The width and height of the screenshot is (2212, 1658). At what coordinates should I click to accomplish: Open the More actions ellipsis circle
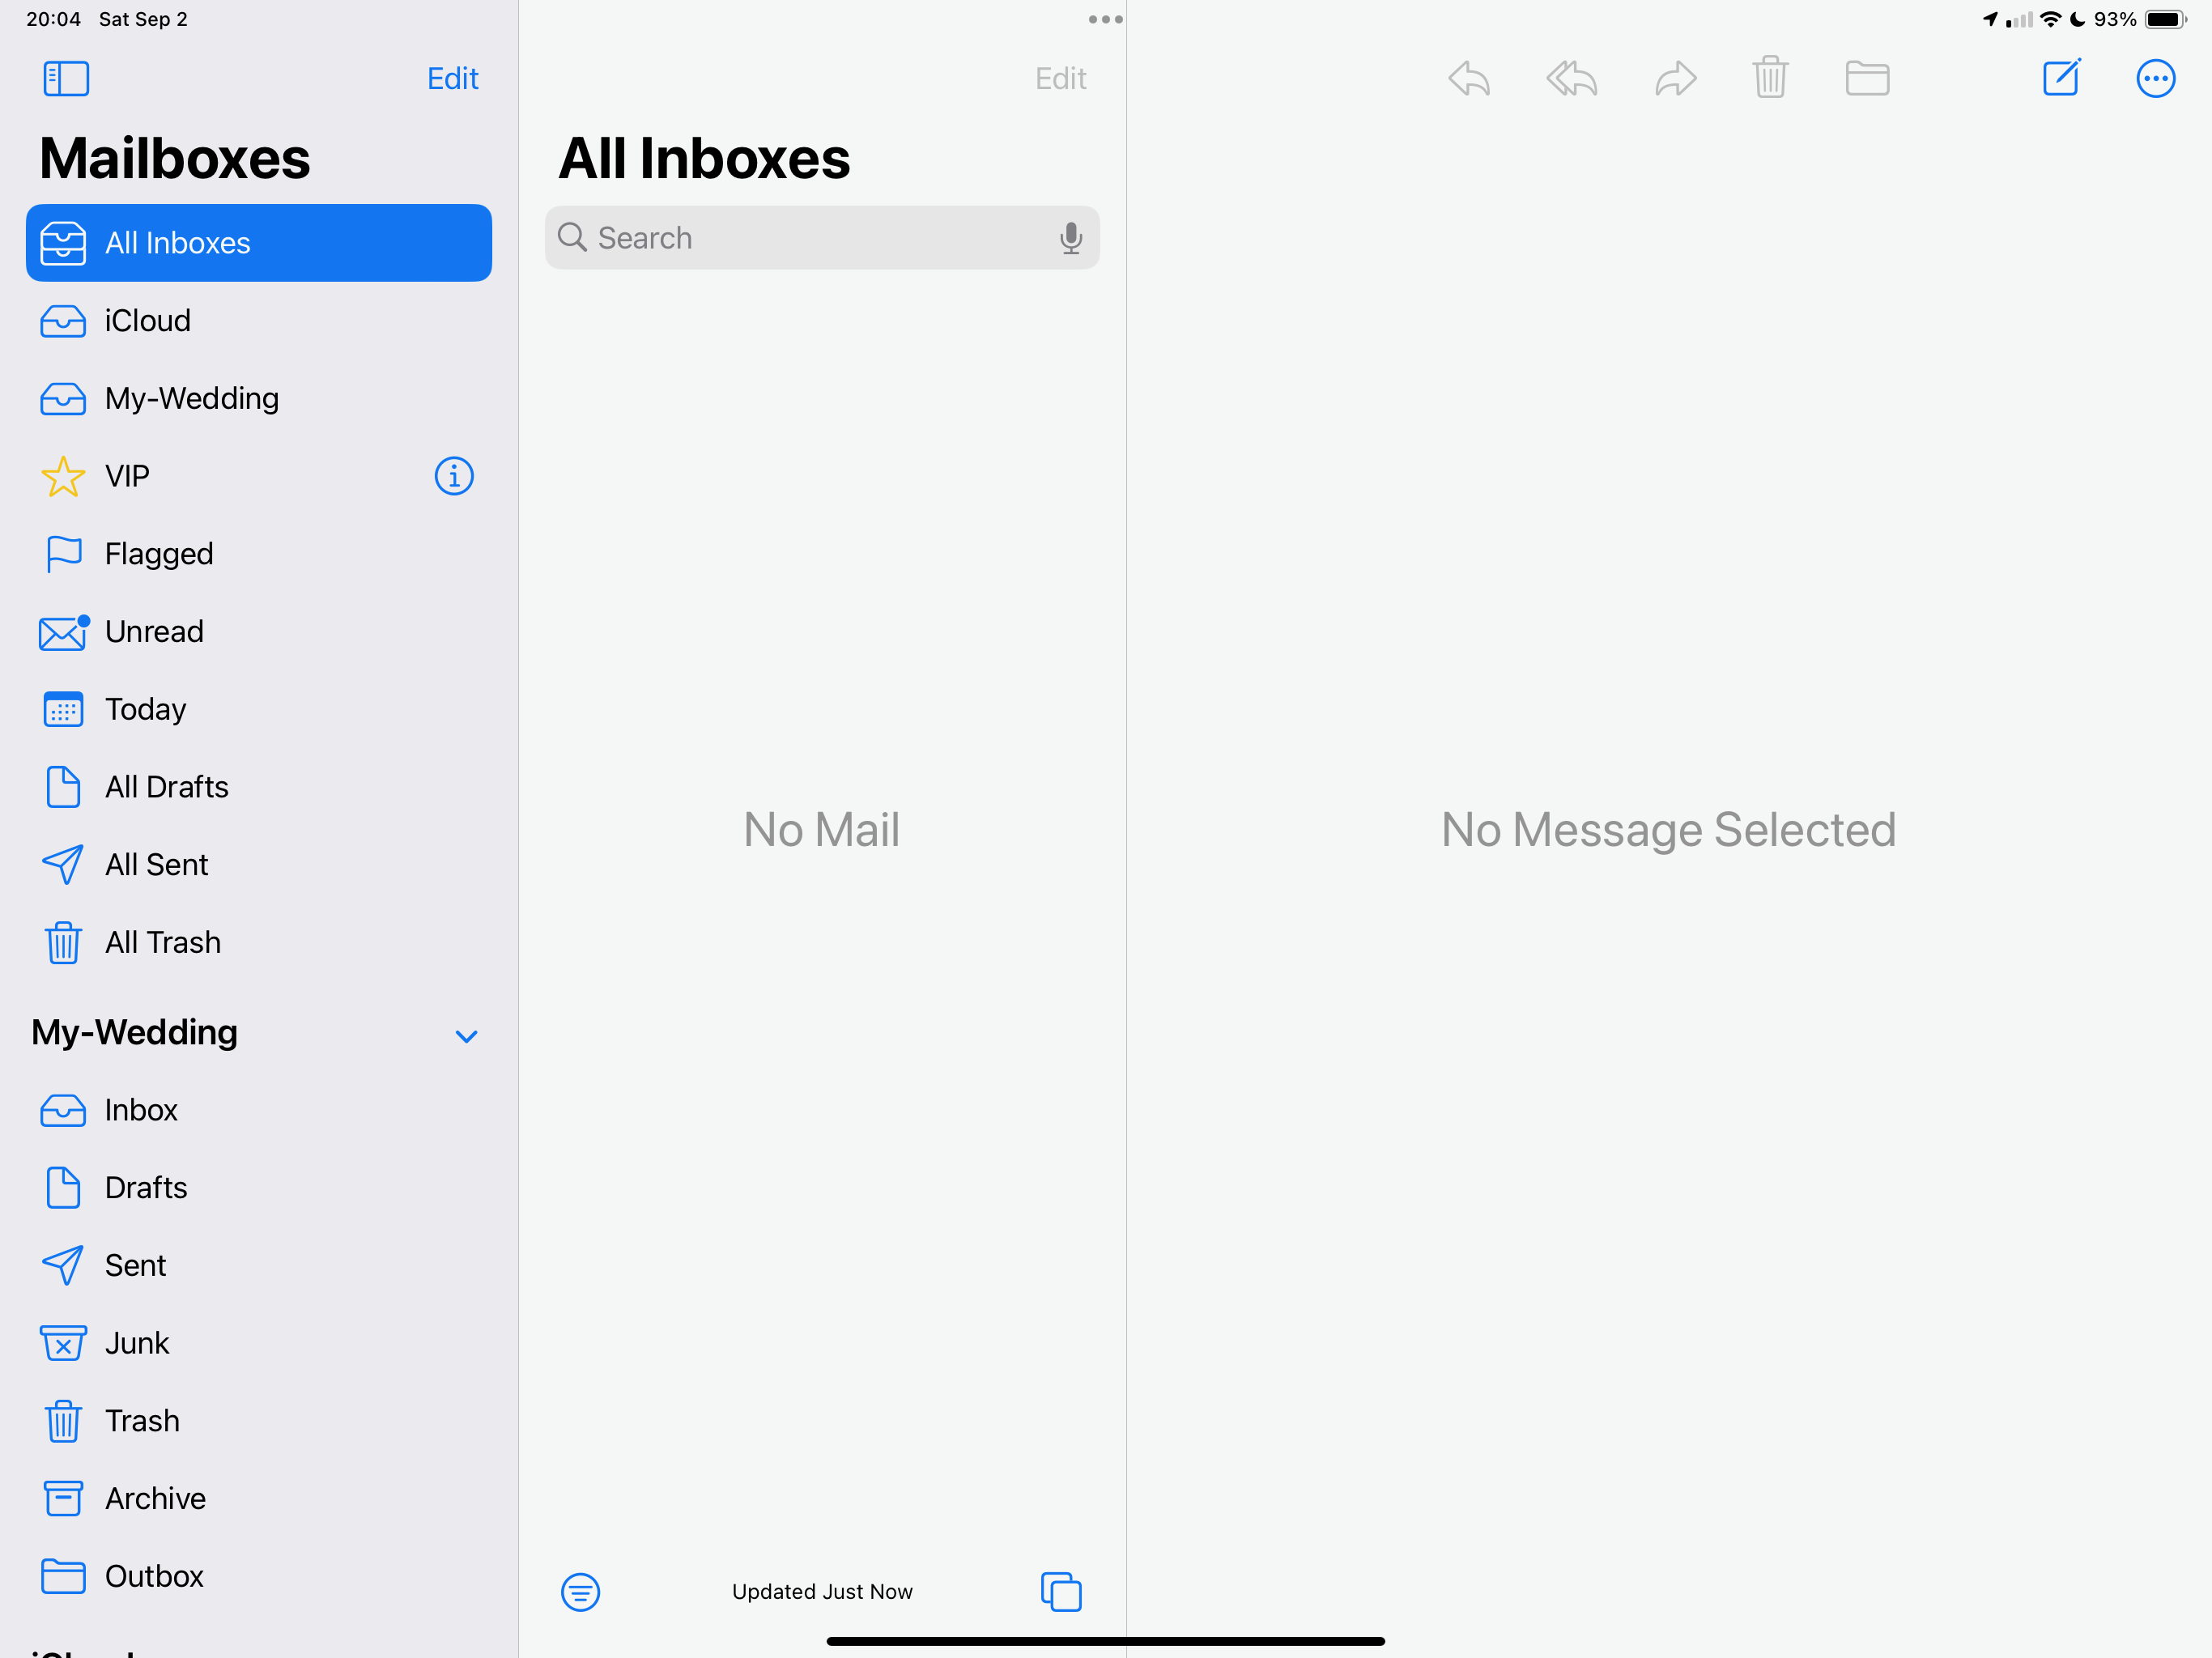pos(2155,78)
